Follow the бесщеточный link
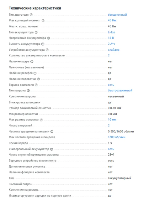 pos(117,15)
